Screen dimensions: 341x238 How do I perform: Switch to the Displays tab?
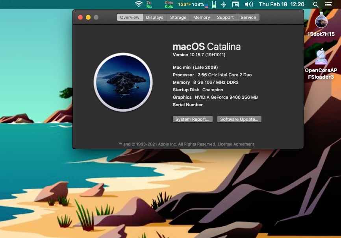click(155, 17)
